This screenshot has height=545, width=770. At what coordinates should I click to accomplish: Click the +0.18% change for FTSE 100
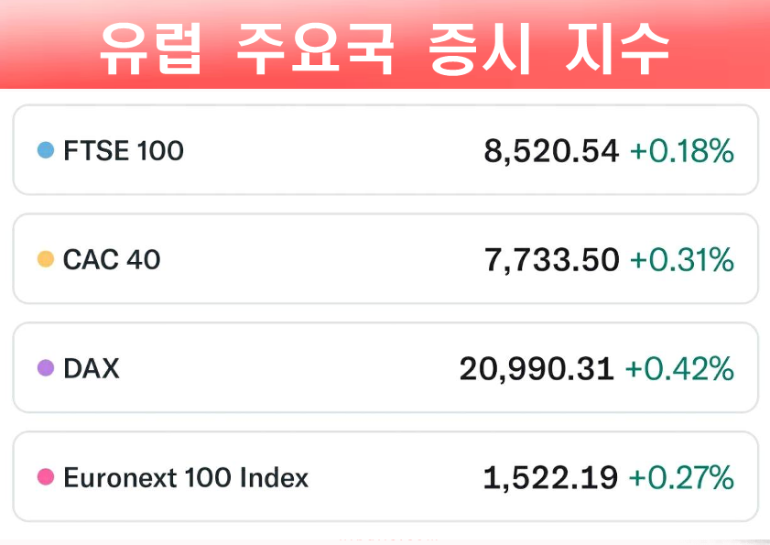[x=682, y=151]
